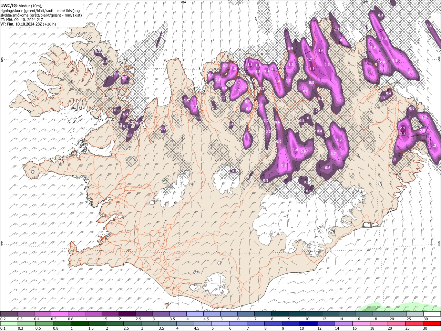The height and width of the screenshot is (331, 441).
Task: Click the 'Vindur (10m)' header text
Action: tap(30, 6)
